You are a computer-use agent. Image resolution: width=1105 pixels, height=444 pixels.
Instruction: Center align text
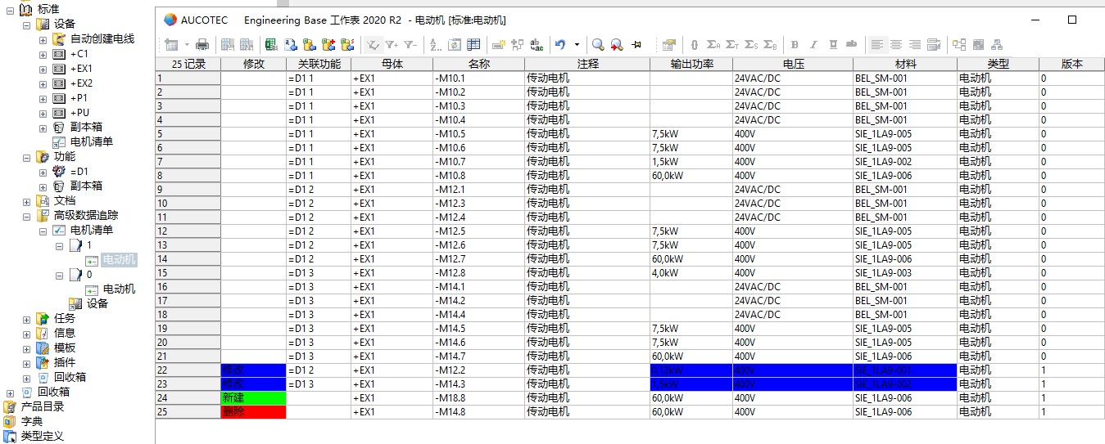coord(896,45)
